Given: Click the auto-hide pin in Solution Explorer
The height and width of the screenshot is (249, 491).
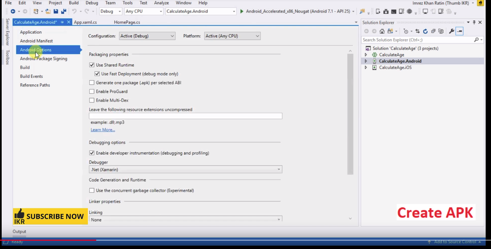Looking at the screenshot, I should (x=474, y=22).
